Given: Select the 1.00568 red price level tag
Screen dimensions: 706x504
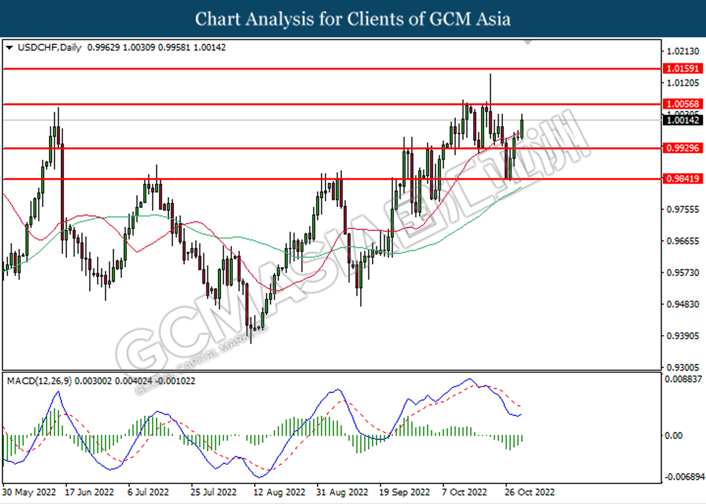Looking at the screenshot, I should tap(683, 104).
